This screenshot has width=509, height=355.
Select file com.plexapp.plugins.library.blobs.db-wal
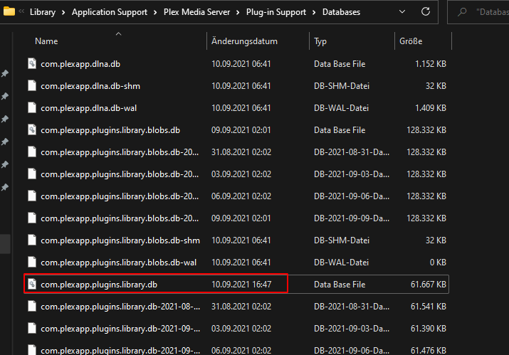(118, 263)
